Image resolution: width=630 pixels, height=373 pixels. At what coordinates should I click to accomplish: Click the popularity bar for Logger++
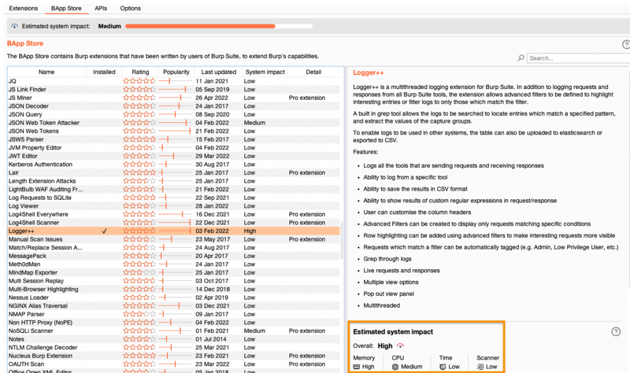[x=175, y=231]
